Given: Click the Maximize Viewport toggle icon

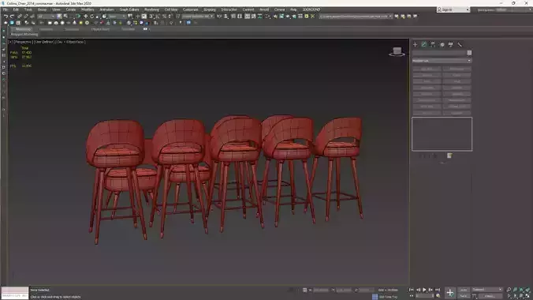Looking at the screenshot, I should click(527, 295).
